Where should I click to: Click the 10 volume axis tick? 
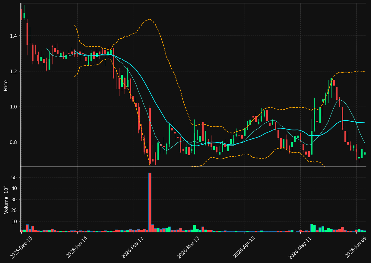click(14, 221)
